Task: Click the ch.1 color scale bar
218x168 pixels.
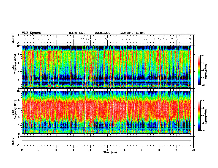Action: point(199,70)
